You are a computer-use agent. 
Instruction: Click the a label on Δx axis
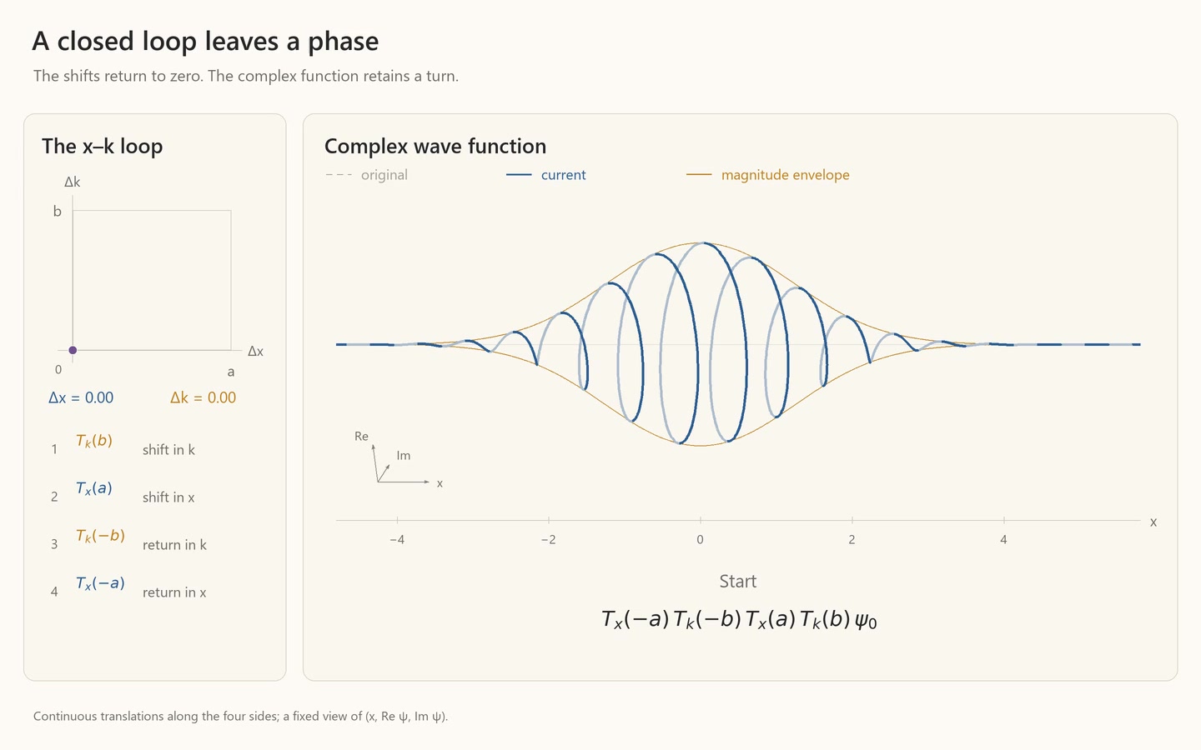coord(231,372)
